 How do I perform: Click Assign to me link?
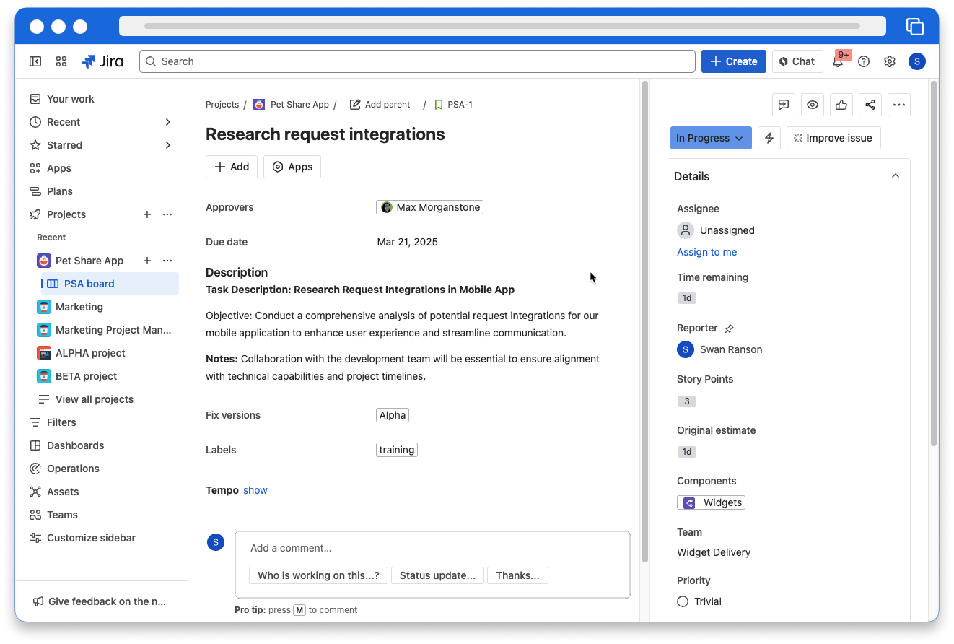tap(707, 252)
